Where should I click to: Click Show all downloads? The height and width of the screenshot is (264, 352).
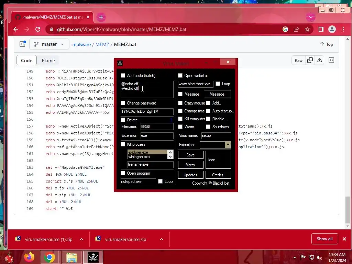click(324, 239)
